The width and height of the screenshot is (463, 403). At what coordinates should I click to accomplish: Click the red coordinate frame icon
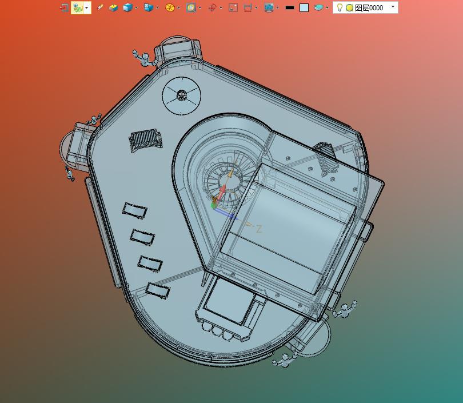[x=212, y=7]
